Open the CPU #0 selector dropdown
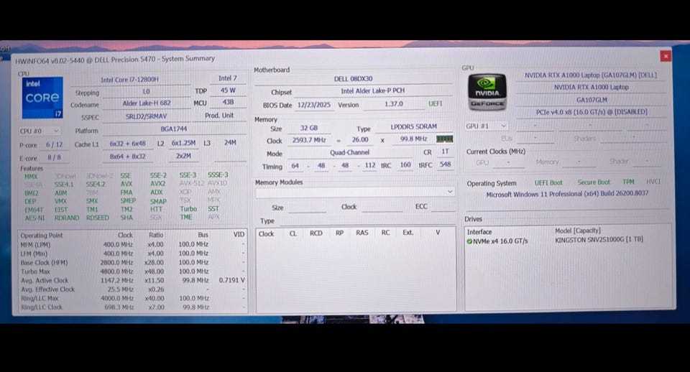Viewport: 690px width, 372px height. (x=39, y=131)
